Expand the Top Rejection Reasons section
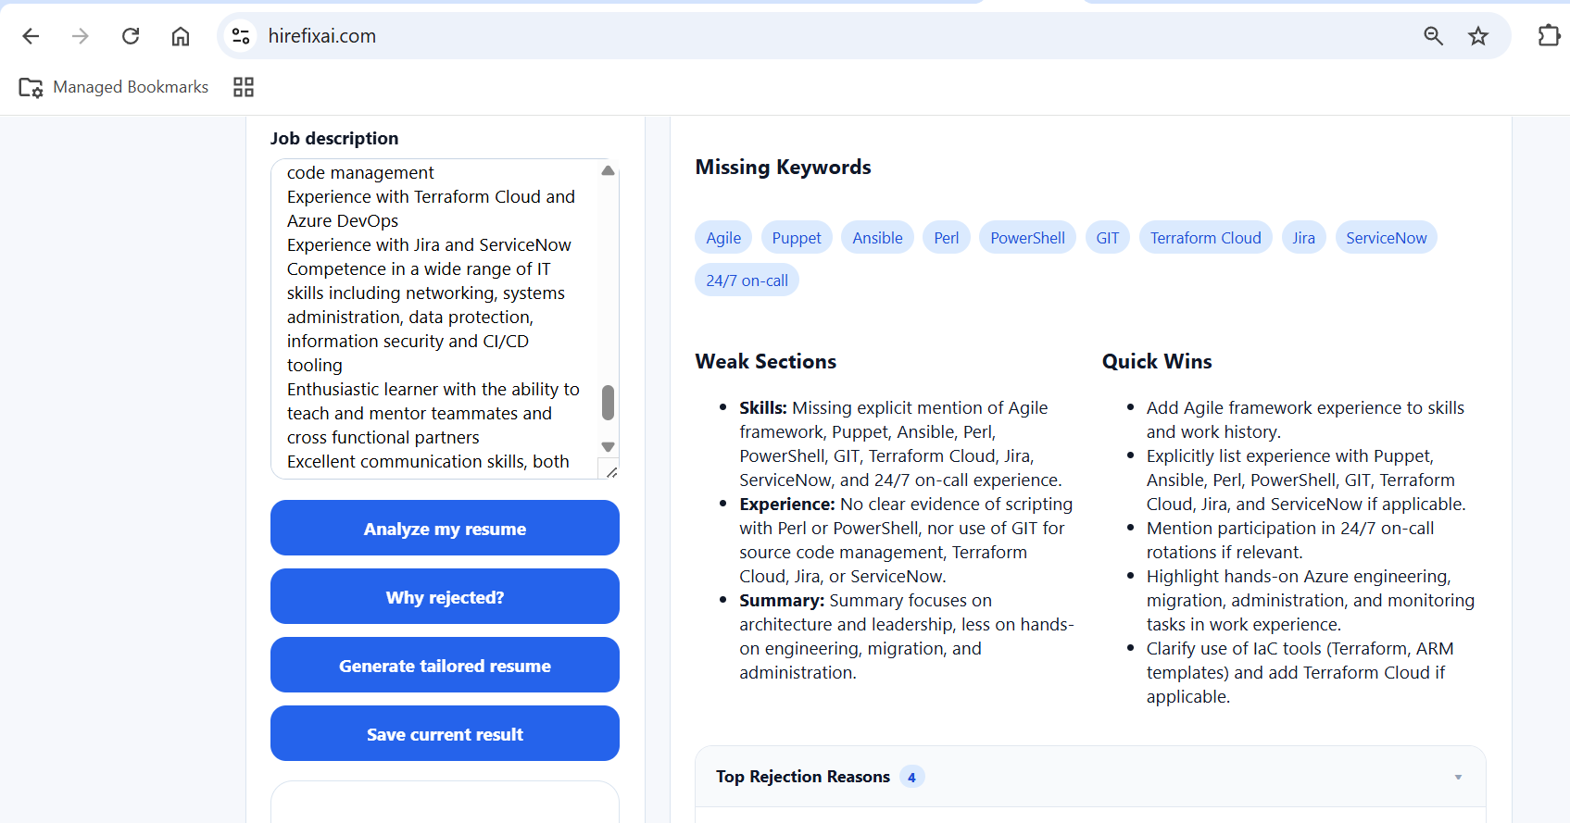Viewport: 1570px width, 823px height. click(1457, 777)
